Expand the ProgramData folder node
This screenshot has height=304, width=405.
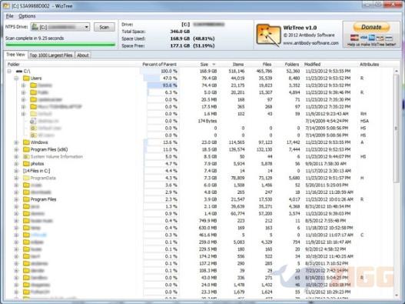click(16, 178)
